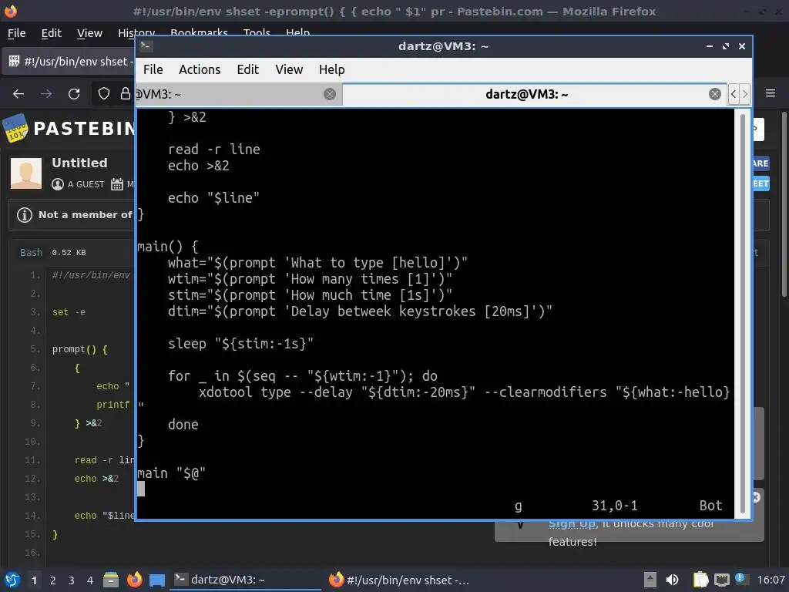Open the terminal Edit menu
The height and width of the screenshot is (592, 789).
click(247, 69)
